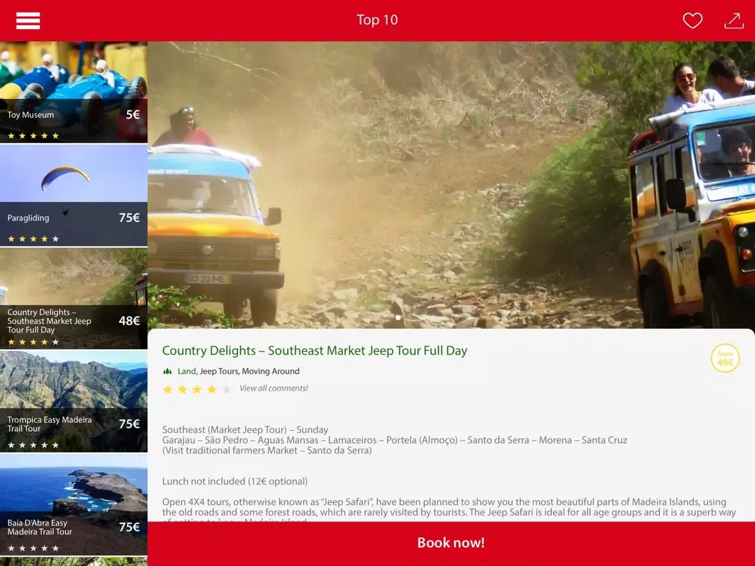The image size is (755, 566).
Task: Open Baía D'Abra Easy Madeira Trail Tour card
Action: (74, 504)
